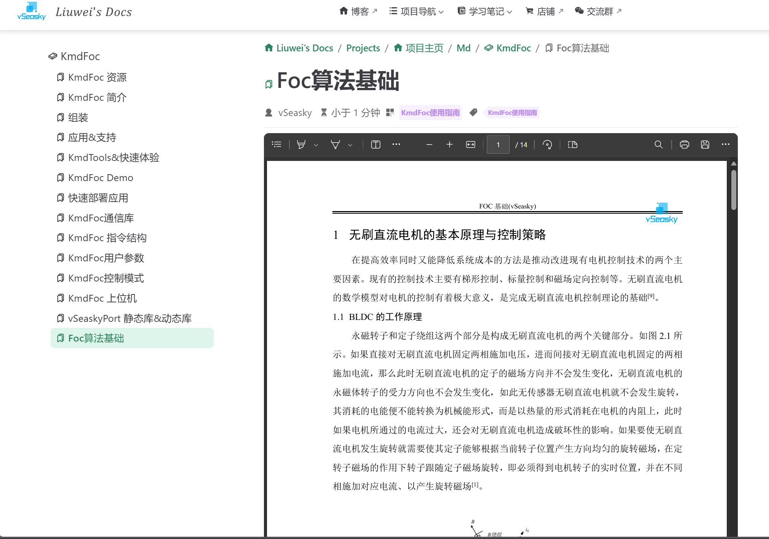Open PDF viewer more options menu
The width and height of the screenshot is (769, 539).
point(726,144)
